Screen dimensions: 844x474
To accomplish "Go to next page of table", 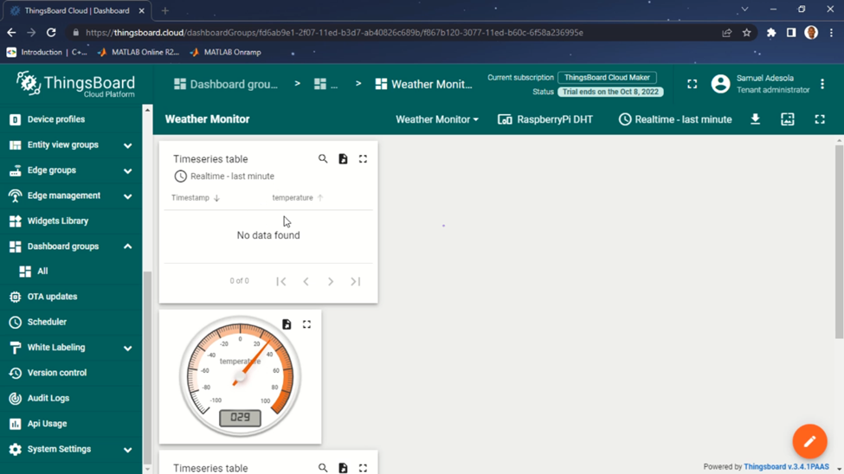I will [331, 281].
